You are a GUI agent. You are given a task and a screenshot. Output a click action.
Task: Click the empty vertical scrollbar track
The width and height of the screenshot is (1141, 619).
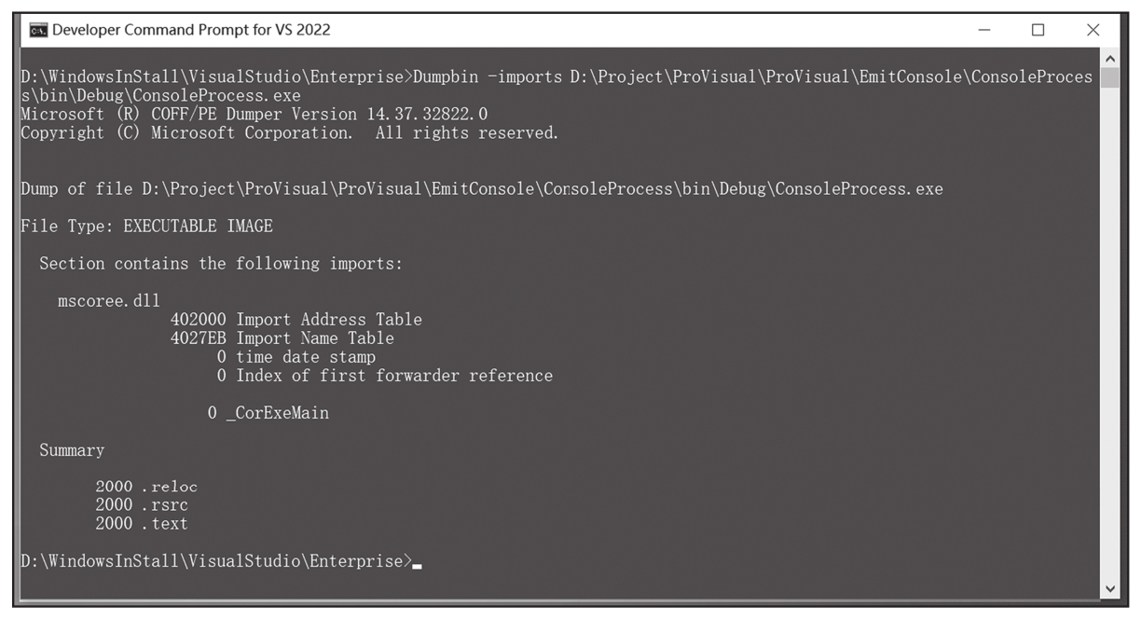(x=1109, y=334)
